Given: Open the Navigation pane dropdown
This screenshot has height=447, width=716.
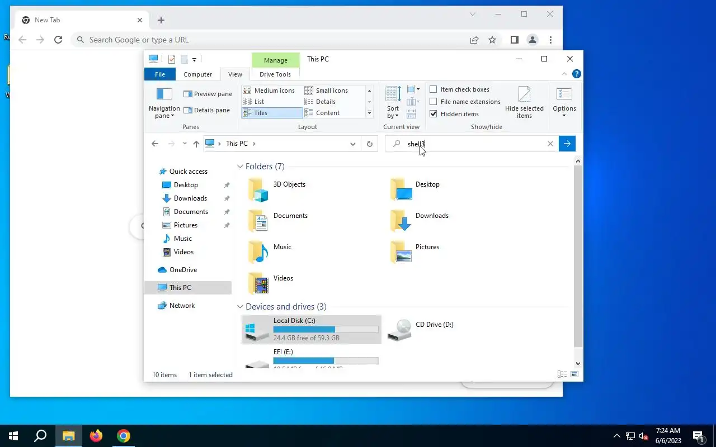Looking at the screenshot, I should click(164, 103).
